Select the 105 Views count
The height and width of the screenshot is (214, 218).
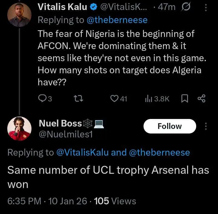[115, 201]
